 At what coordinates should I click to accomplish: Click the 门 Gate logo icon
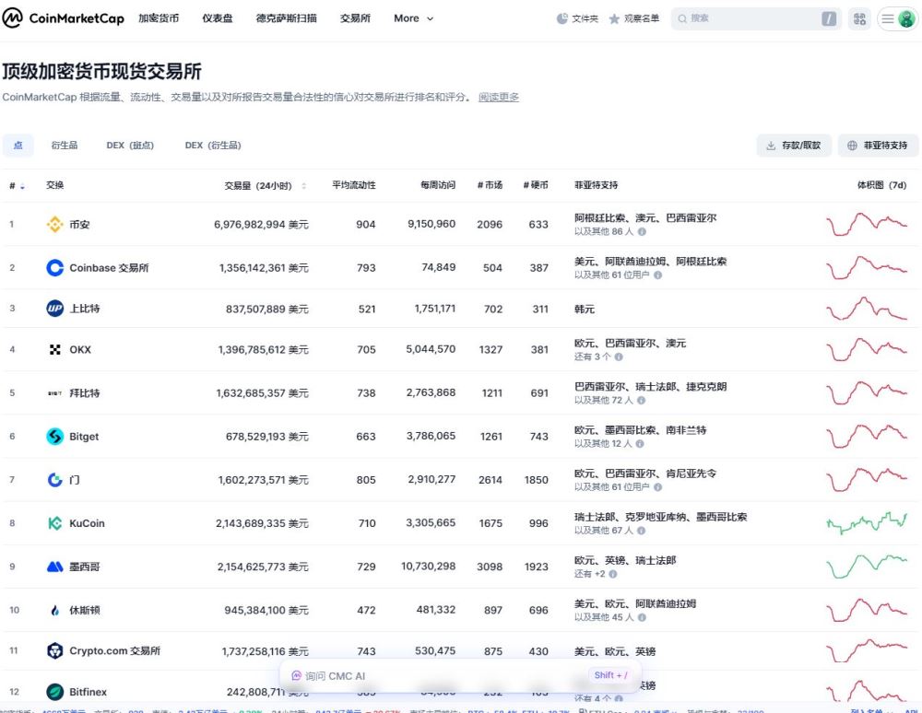coord(54,480)
